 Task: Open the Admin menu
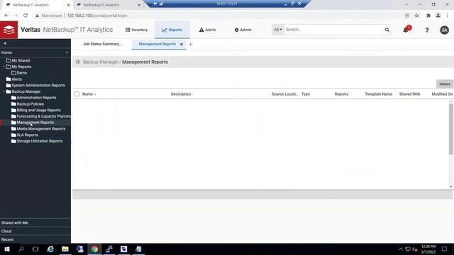pos(243,30)
